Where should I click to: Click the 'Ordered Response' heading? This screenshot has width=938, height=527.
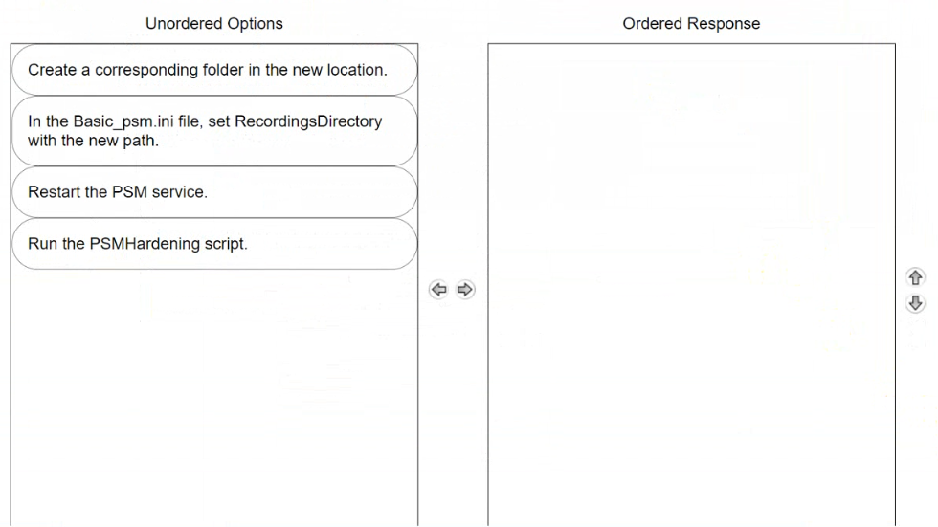click(691, 23)
